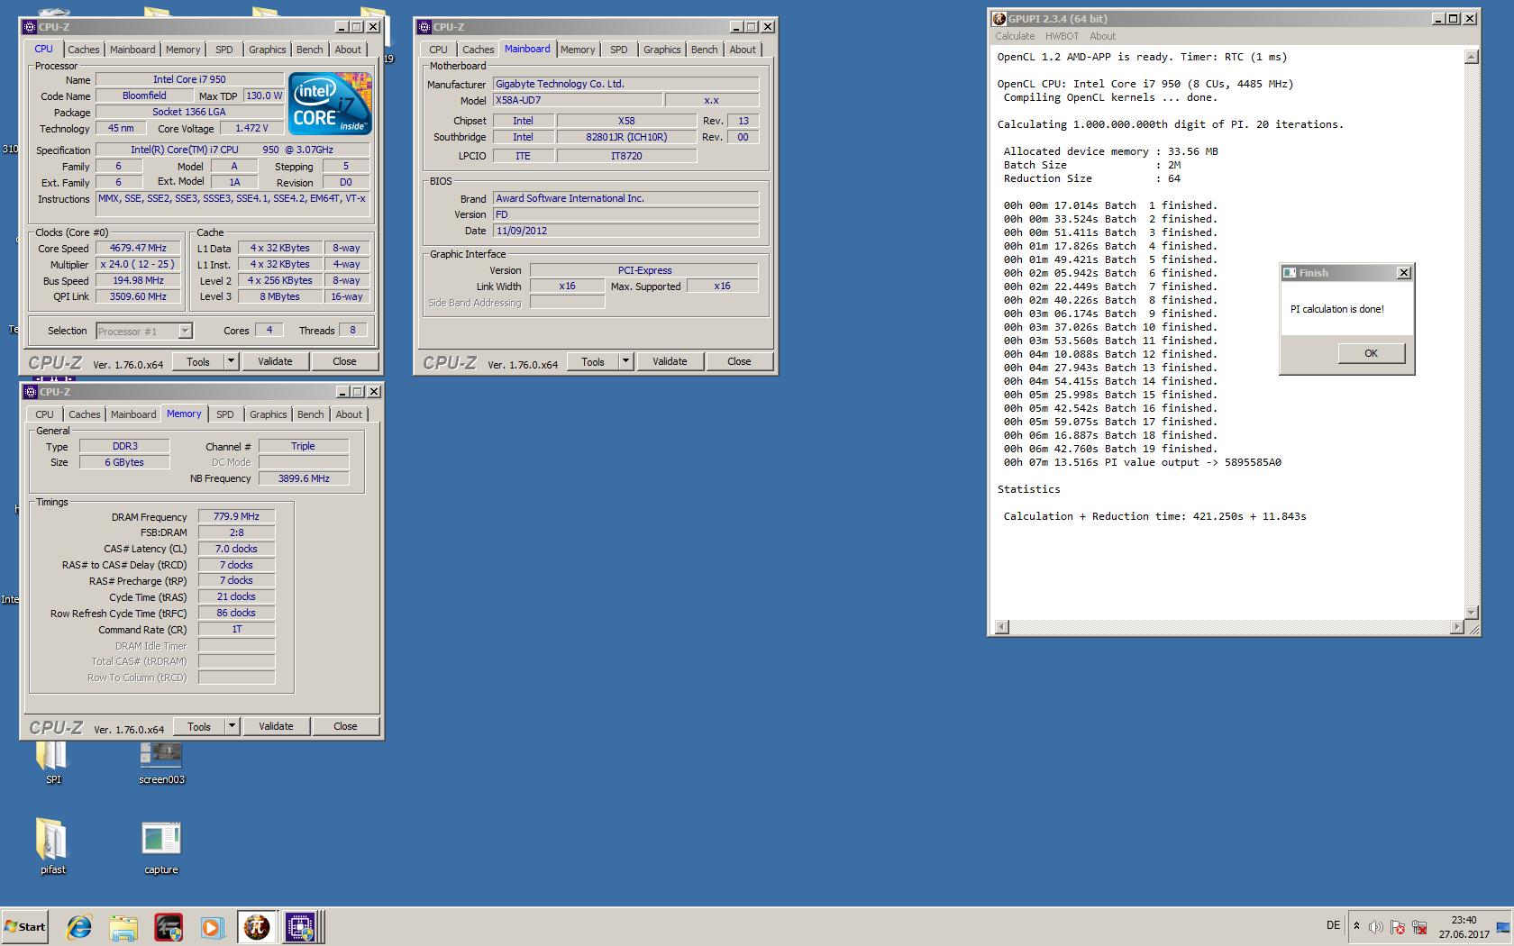Click Tools button in Memory window

(199, 726)
